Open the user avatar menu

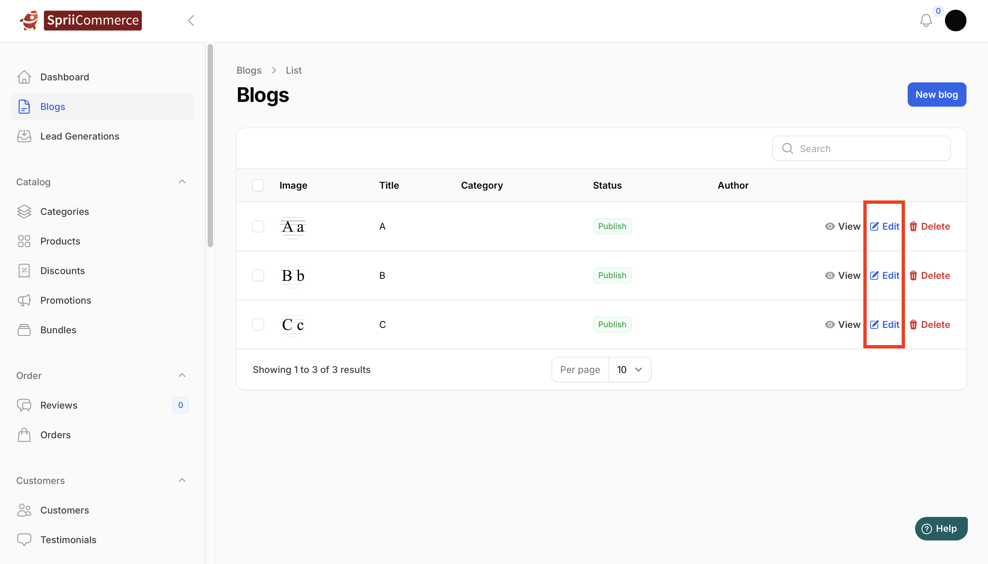coord(955,21)
